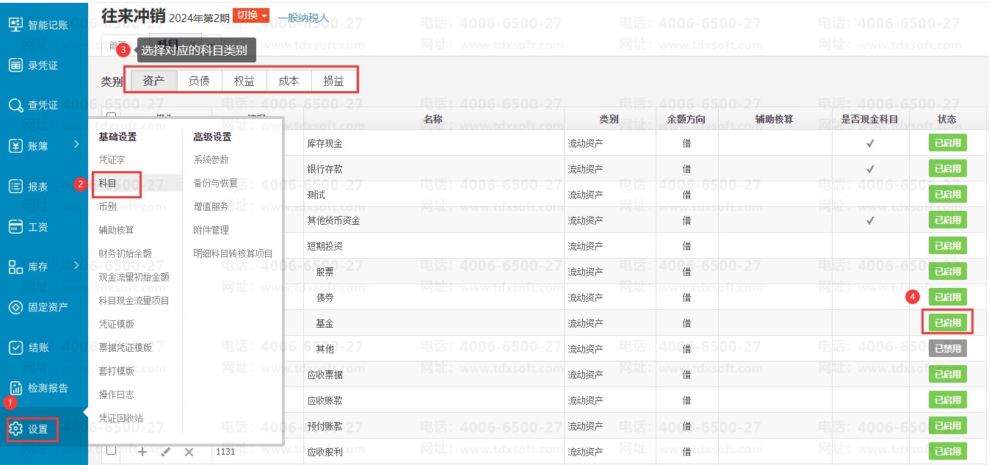Click the 录凭证 voucher entry icon
989x465 pixels.
pyautogui.click(x=15, y=65)
